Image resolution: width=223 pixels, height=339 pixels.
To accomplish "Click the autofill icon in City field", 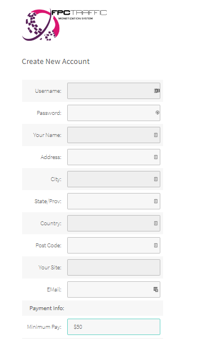I will [x=156, y=179].
